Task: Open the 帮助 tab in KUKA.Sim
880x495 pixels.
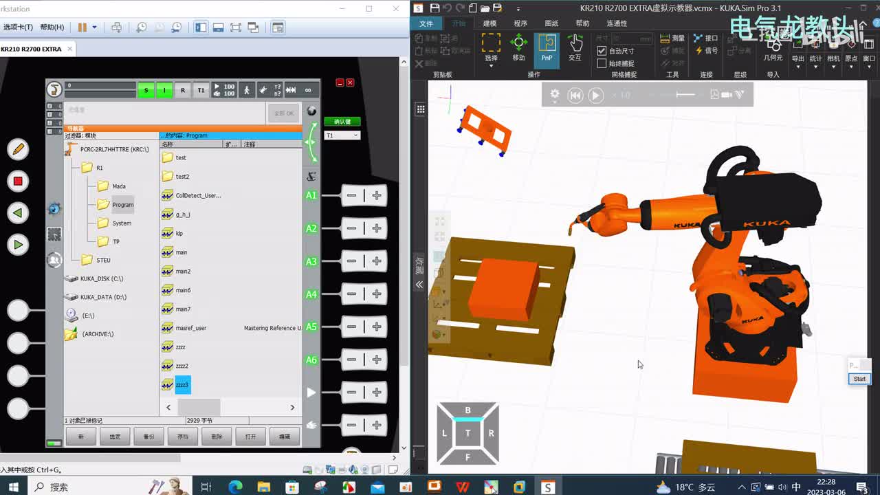Action: [582, 23]
